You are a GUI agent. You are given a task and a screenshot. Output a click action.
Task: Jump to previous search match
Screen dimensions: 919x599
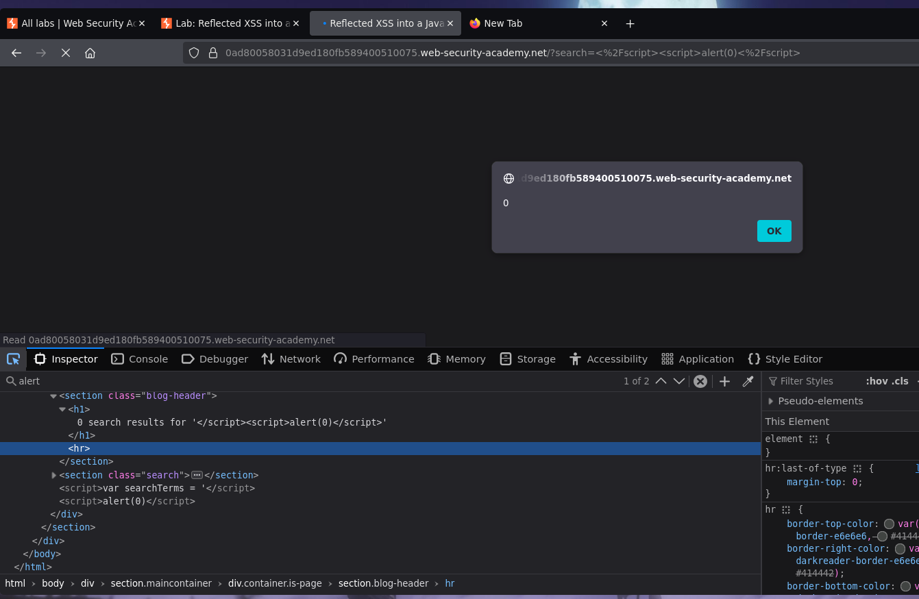661,381
